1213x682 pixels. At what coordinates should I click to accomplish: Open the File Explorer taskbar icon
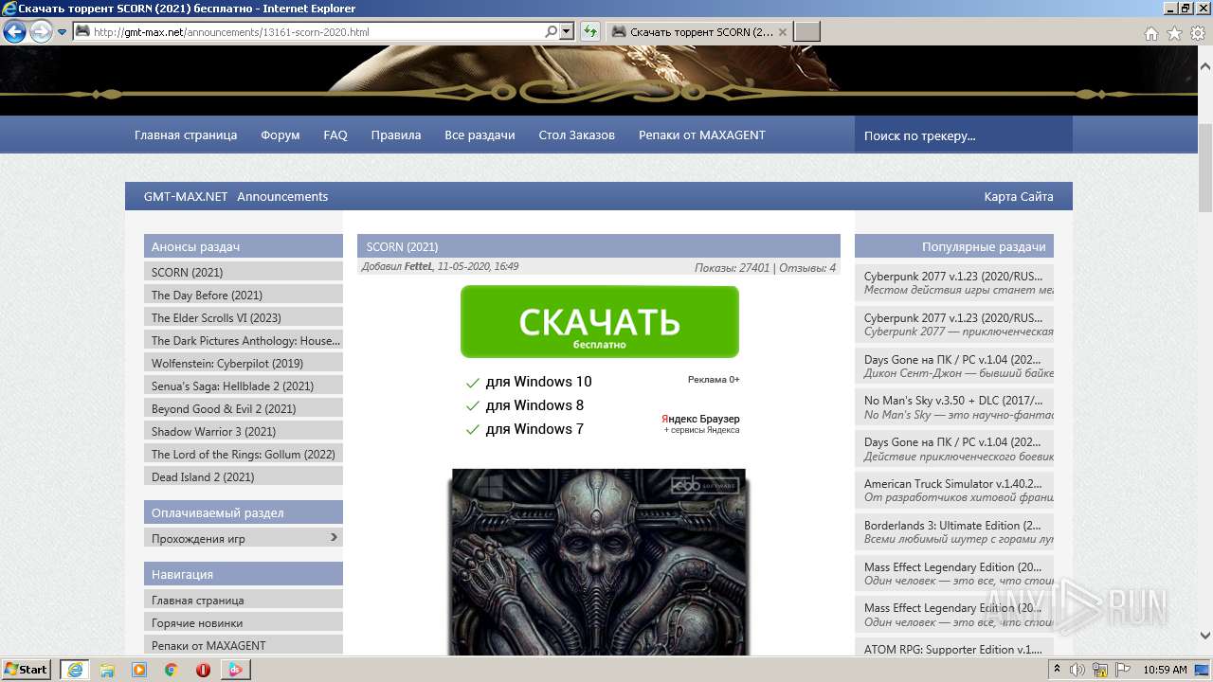[107, 669]
